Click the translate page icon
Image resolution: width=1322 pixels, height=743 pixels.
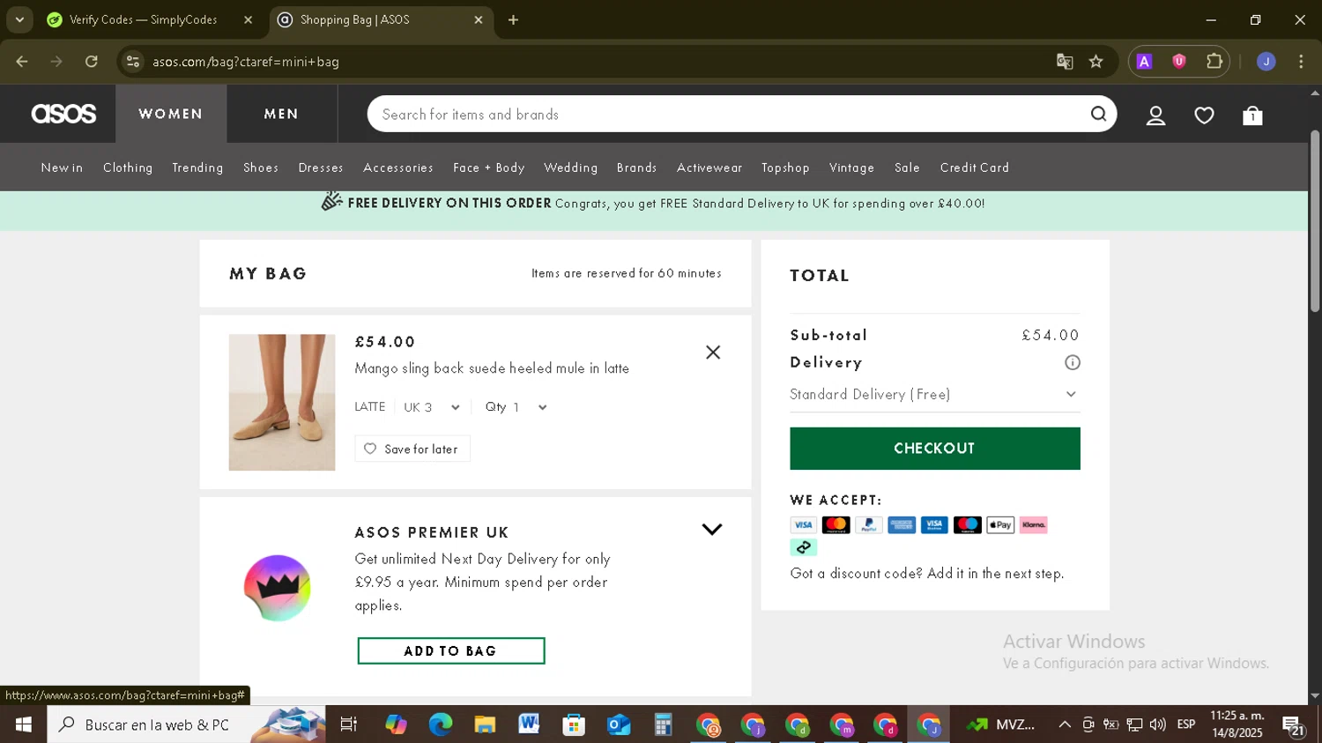pos(1065,62)
